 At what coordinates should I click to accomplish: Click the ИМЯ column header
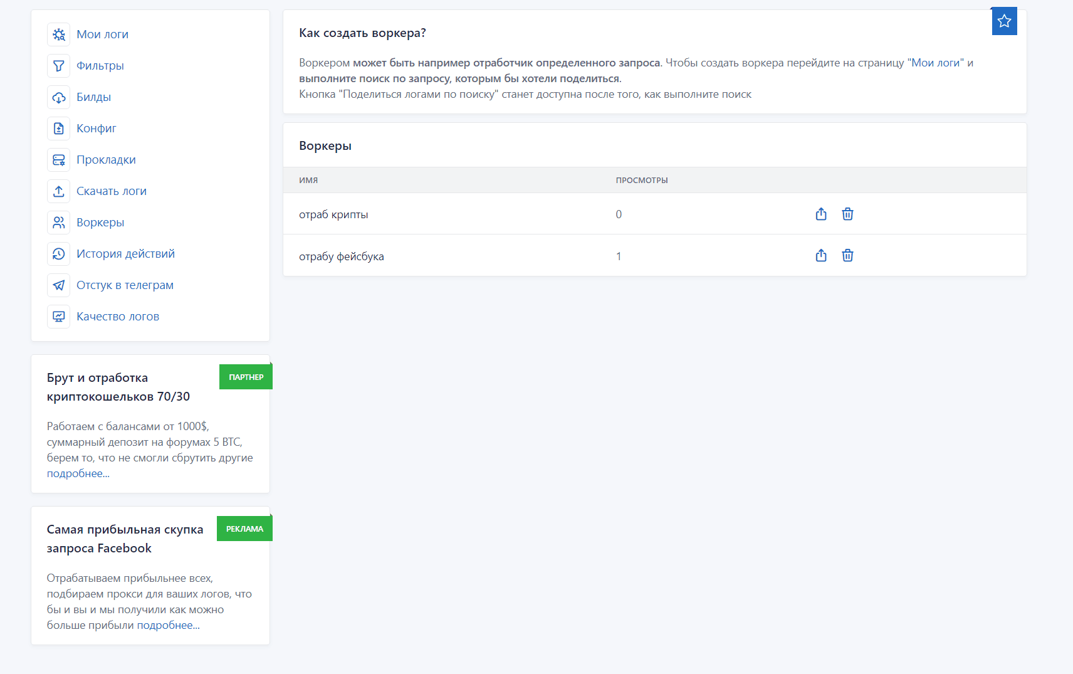[308, 181]
